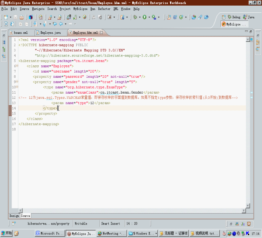Open the dropdown arrow next to Run button
Image resolution: width=262 pixels, height=238 pixels.
(149, 18)
